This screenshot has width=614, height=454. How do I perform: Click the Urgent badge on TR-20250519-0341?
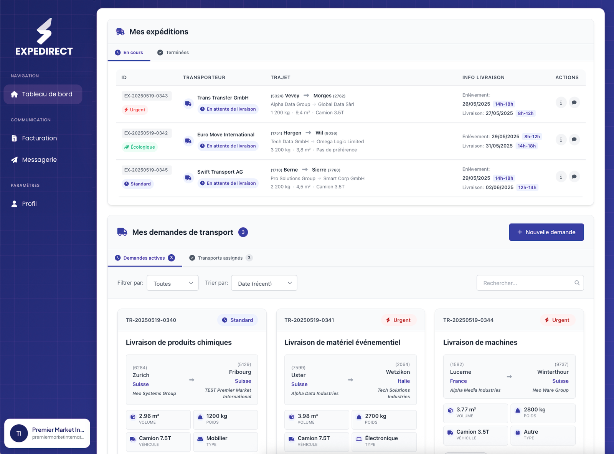click(x=398, y=320)
